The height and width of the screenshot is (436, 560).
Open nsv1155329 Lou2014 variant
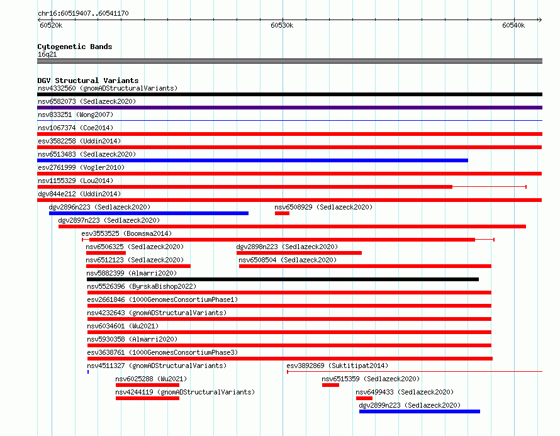click(76, 181)
